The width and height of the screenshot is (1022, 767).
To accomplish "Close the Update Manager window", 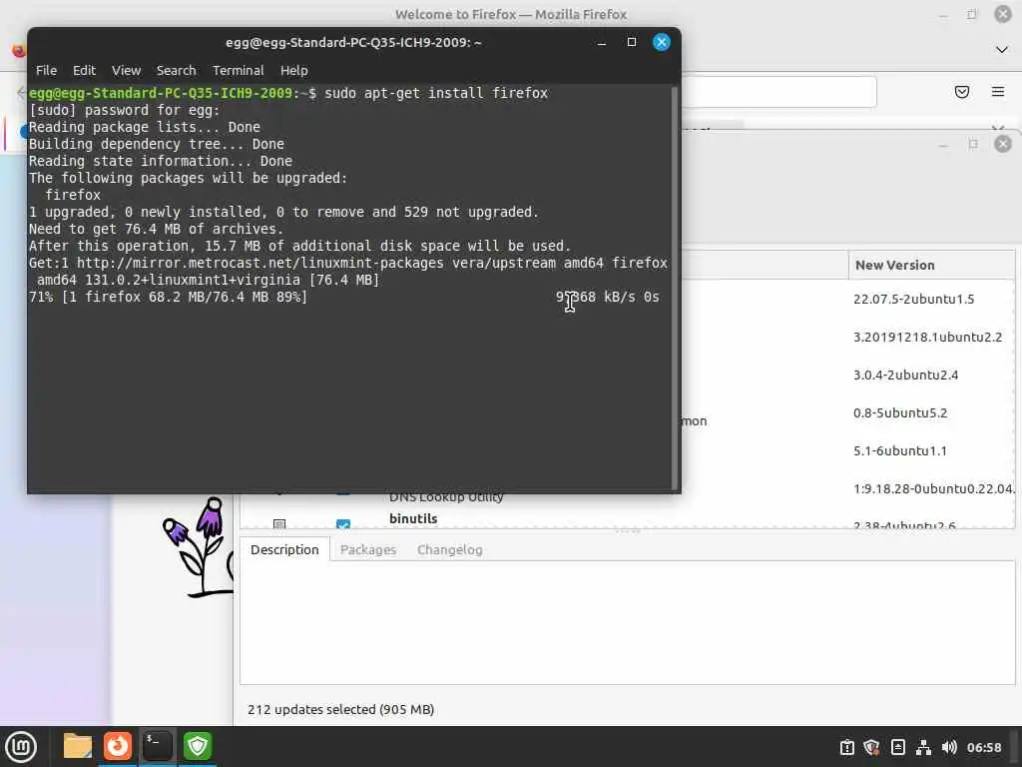I will tap(1002, 144).
